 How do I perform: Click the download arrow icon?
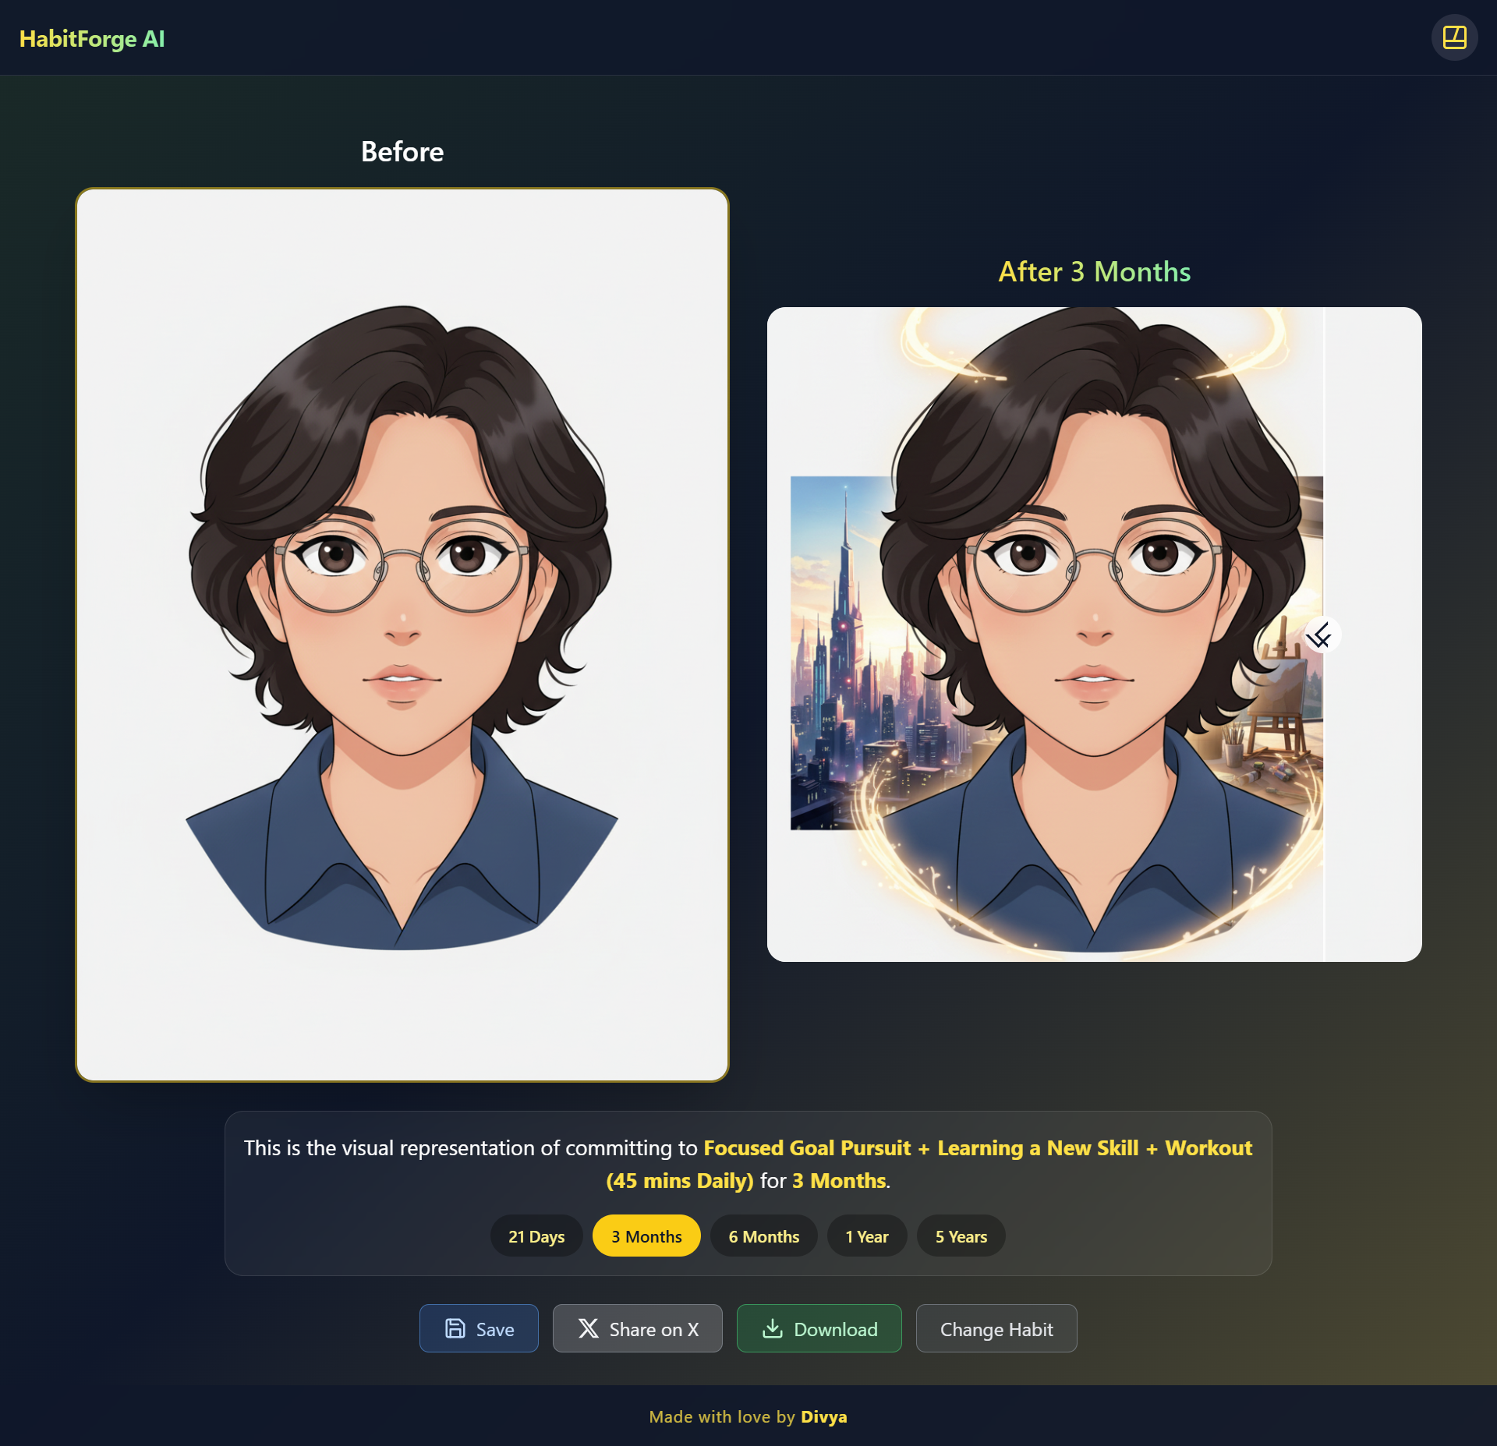coord(772,1328)
